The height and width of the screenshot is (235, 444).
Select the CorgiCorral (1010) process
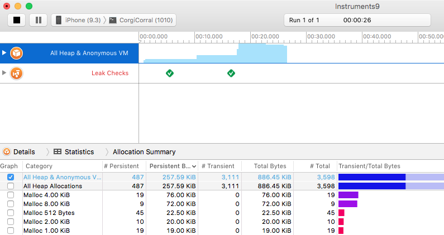[146, 20]
